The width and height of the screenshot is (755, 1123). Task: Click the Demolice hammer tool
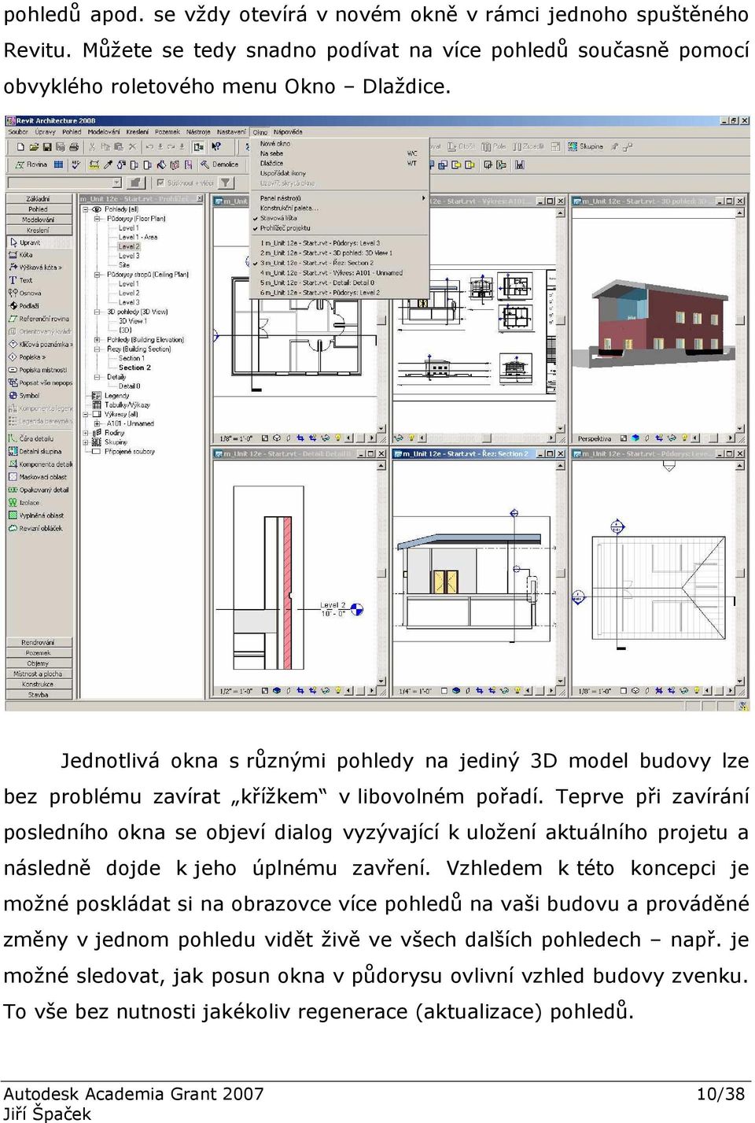(219, 165)
